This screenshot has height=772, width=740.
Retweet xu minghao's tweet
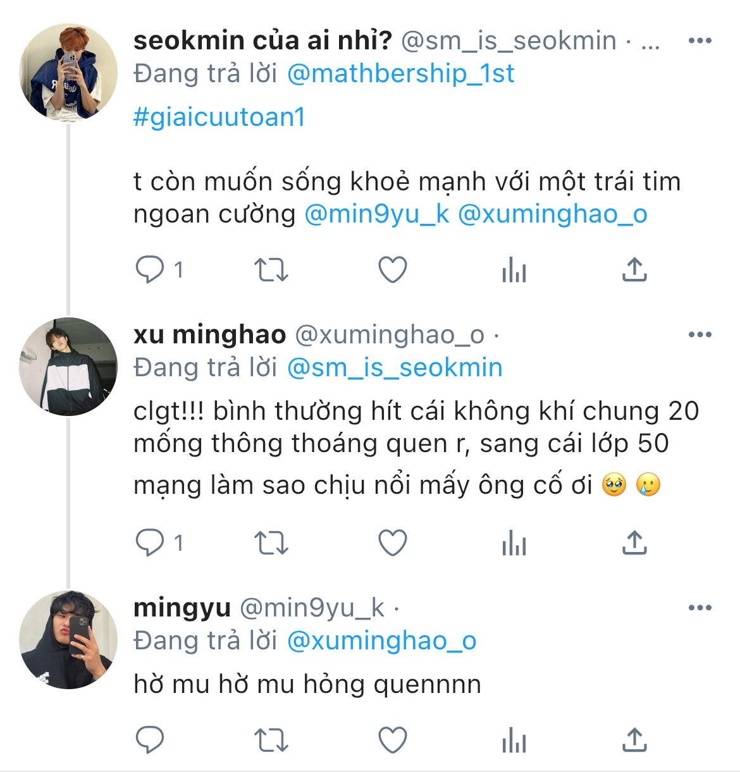271,543
